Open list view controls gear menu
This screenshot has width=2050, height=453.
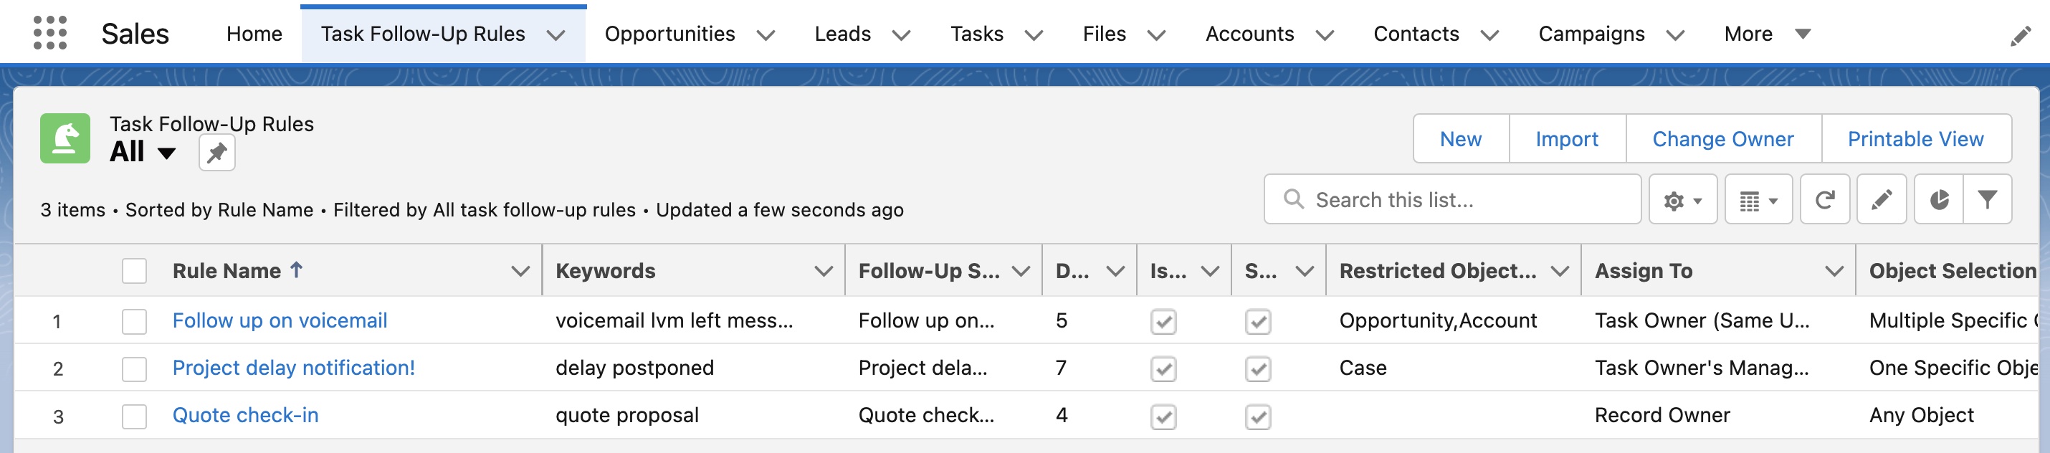1682,200
